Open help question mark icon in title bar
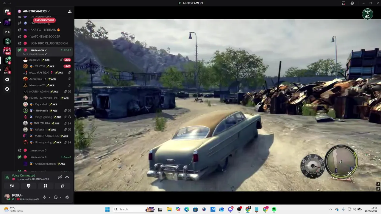Viewport: 381px width, 214px height. click(352, 3)
